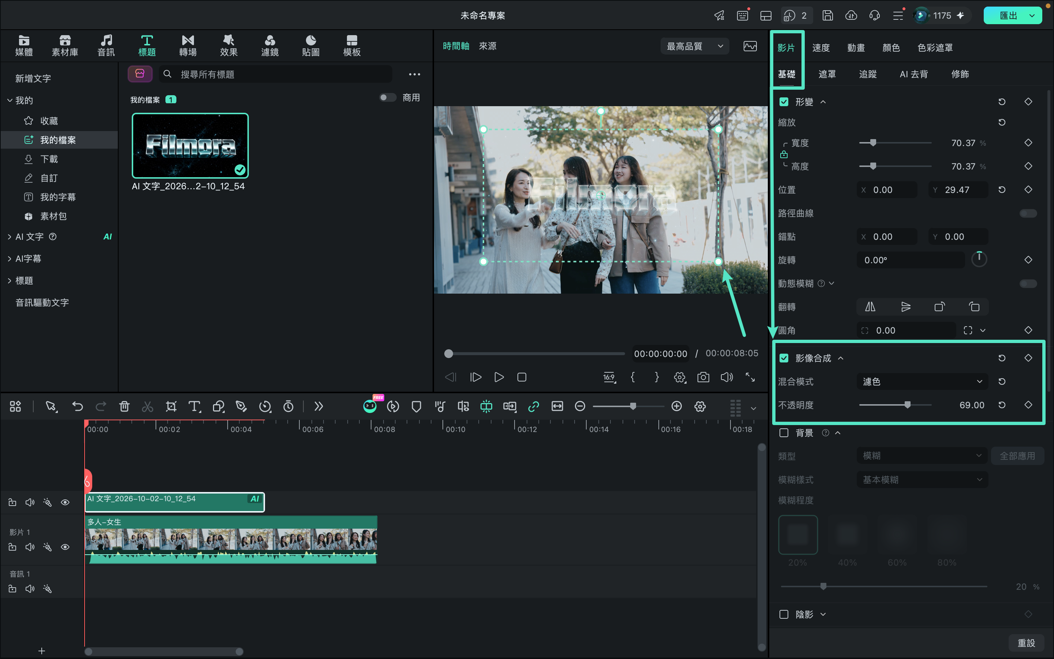Open the 模板 templates panel
This screenshot has height=659, width=1054.
click(x=351, y=46)
